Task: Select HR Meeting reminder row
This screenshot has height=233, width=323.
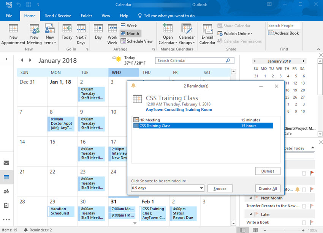Action: pyautogui.click(x=203, y=120)
